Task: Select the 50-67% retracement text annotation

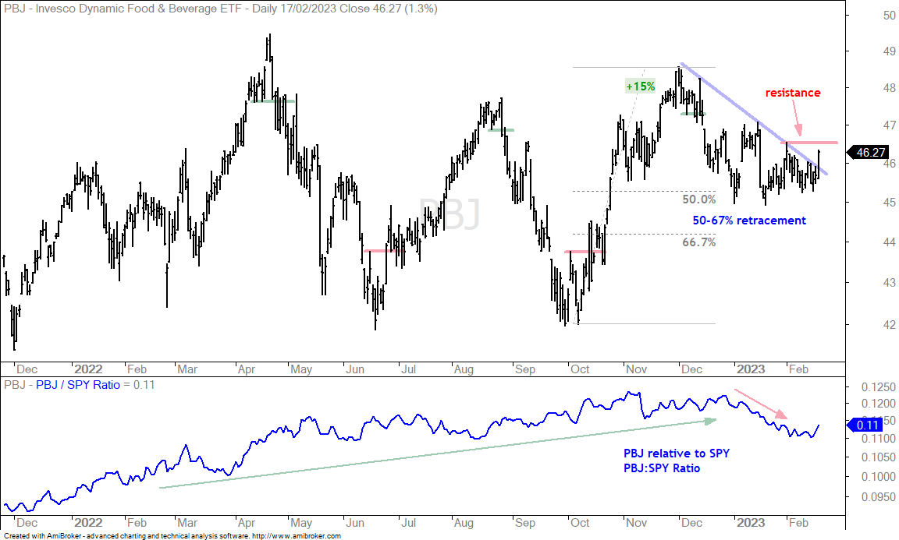Action: 749,221
